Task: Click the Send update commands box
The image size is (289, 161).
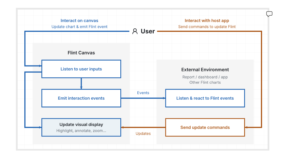Action: (x=205, y=127)
